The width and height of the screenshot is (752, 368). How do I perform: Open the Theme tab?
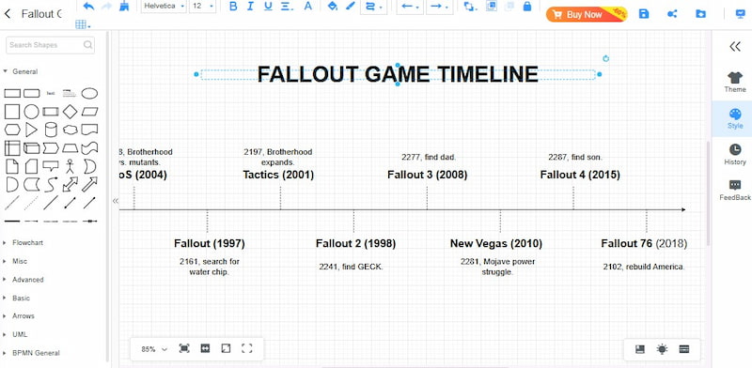735,82
